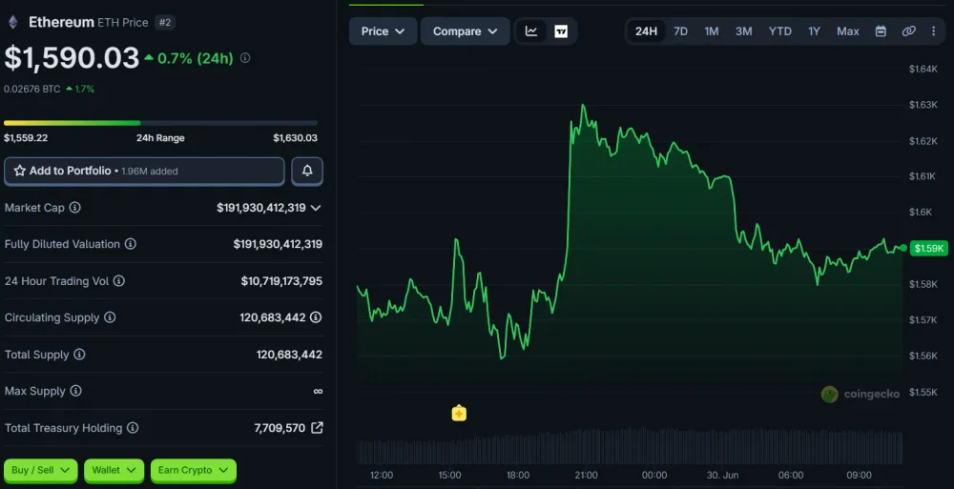This screenshot has height=489, width=954.
Task: Click the 0.02676 BTC value
Action: tap(32, 89)
